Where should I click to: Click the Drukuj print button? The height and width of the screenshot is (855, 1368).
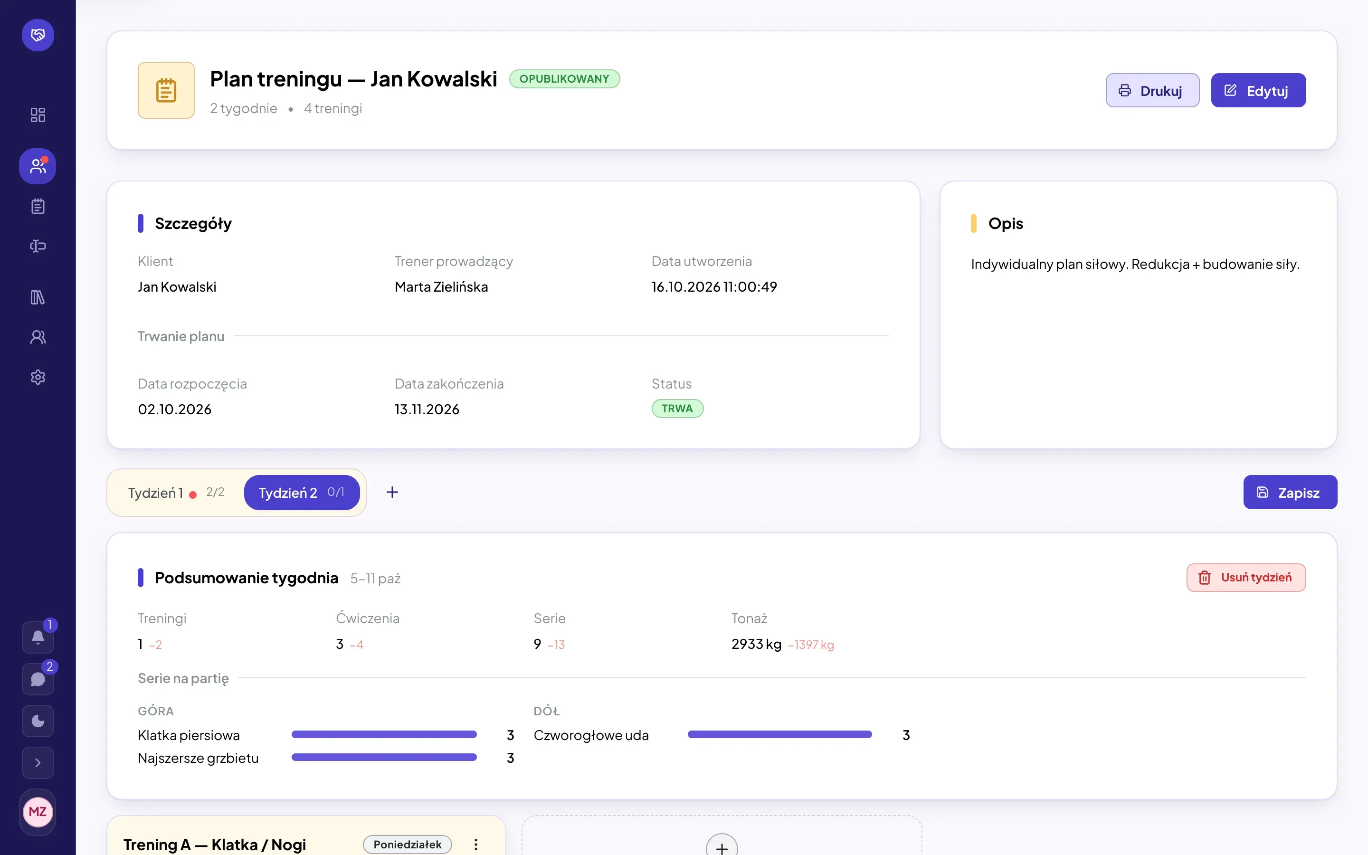[1153, 90]
